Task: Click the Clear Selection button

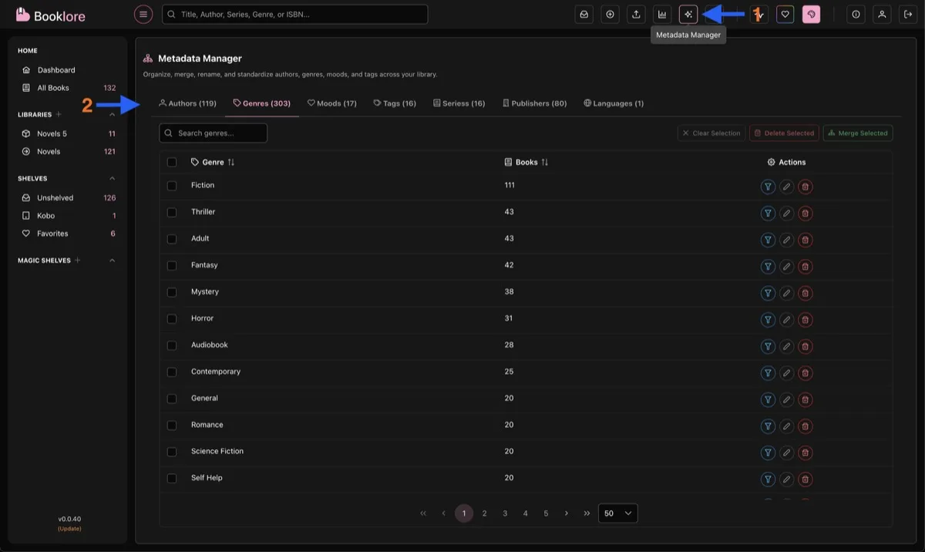Action: click(x=711, y=133)
